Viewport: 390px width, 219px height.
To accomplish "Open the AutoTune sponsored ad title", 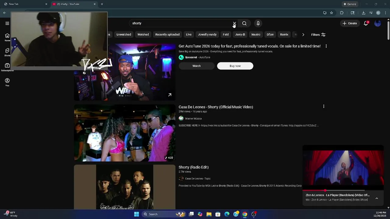I will (250, 46).
